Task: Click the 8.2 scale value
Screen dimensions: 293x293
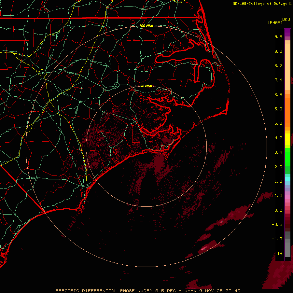Action: (278, 65)
